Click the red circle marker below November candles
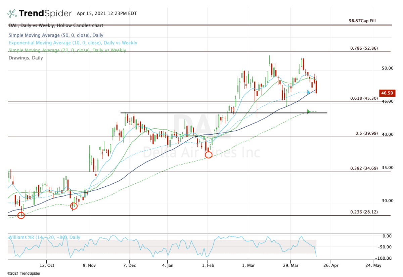403x277 pixels. click(x=74, y=206)
